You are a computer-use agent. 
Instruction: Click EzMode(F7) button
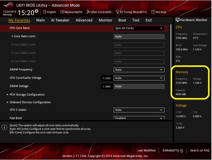click(173, 151)
